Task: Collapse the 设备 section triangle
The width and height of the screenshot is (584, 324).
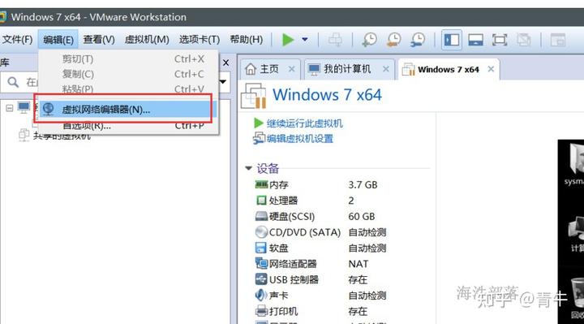Action: (x=248, y=168)
